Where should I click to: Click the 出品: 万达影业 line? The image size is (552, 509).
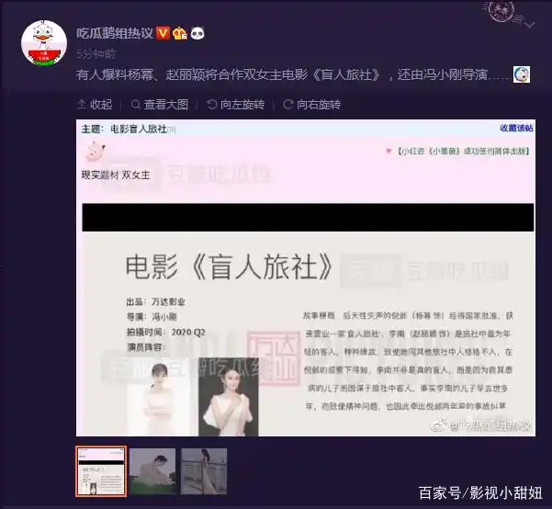point(155,302)
